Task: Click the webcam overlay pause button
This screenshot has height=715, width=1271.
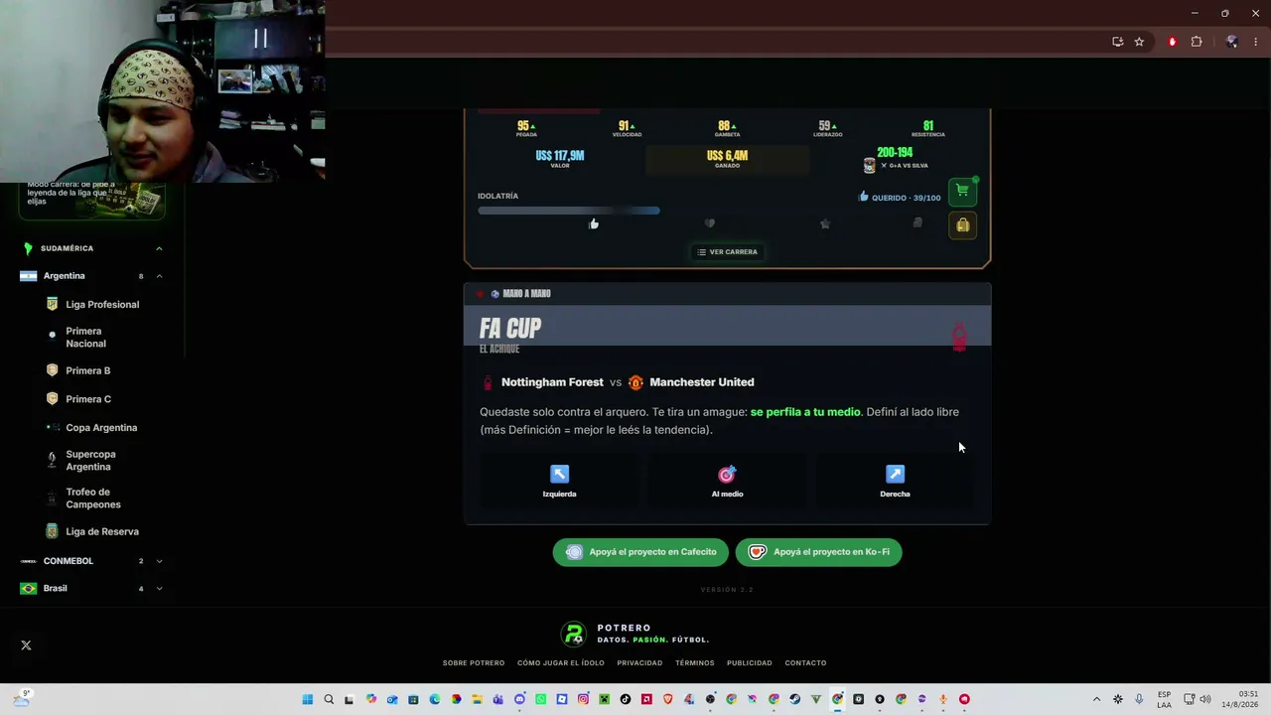Action: (260, 39)
